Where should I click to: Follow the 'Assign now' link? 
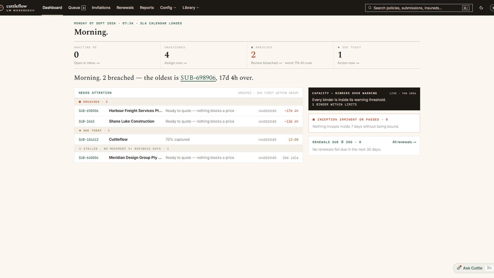tap(176, 63)
